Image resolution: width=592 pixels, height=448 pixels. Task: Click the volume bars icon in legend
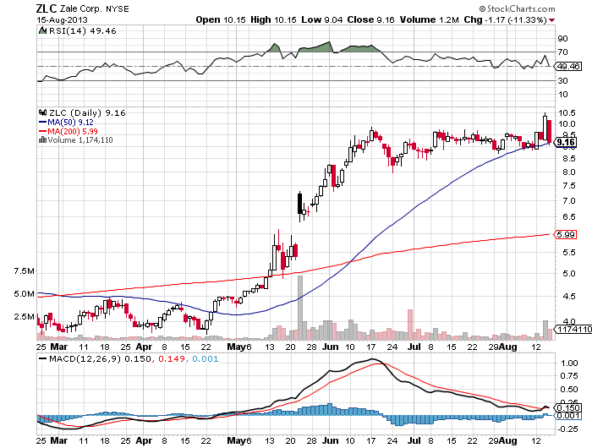[42, 140]
